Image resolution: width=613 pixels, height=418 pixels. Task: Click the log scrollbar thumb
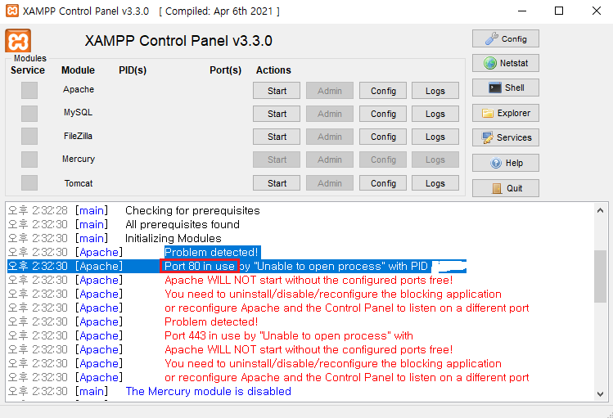[600, 276]
